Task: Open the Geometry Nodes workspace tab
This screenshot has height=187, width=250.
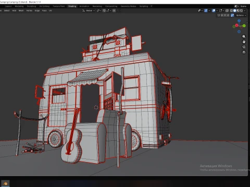Action: click(128, 6)
